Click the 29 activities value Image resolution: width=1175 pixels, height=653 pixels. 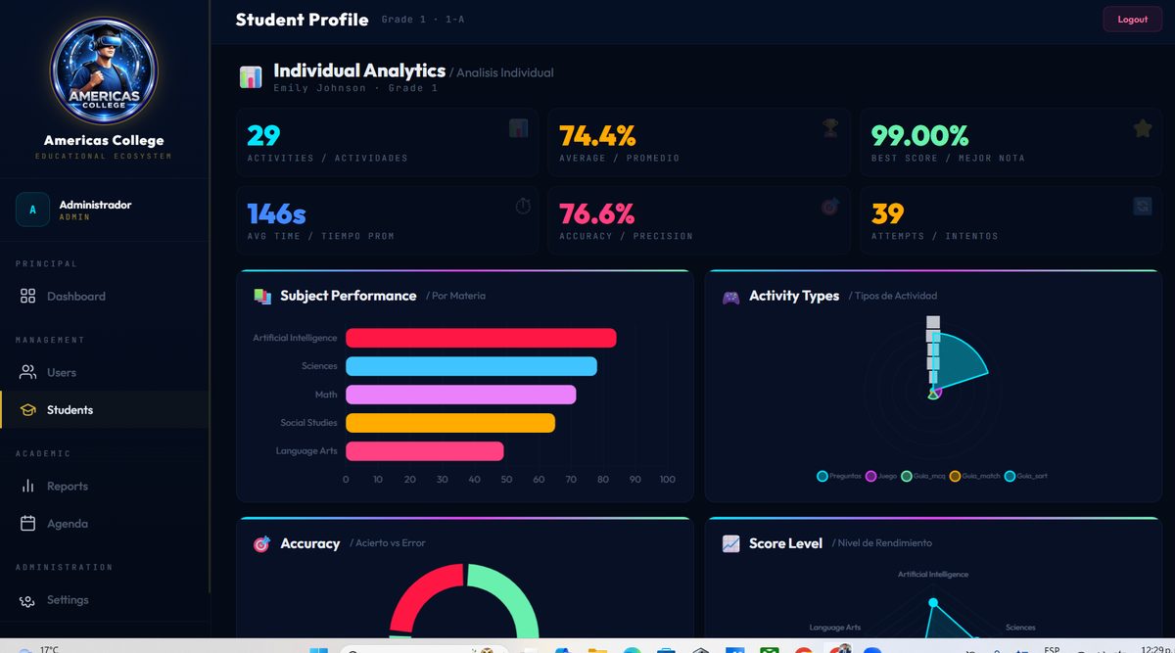click(x=263, y=135)
